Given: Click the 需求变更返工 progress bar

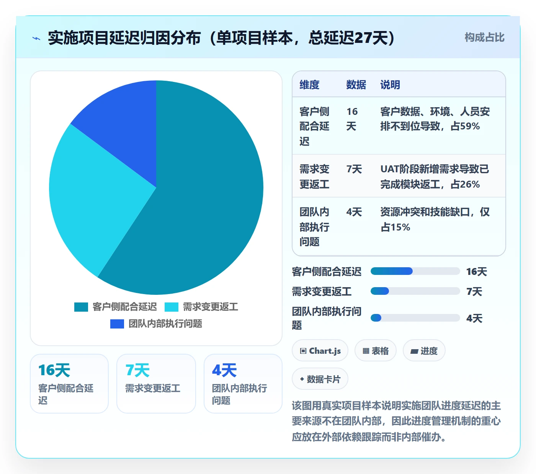Looking at the screenshot, I should coord(415,291).
